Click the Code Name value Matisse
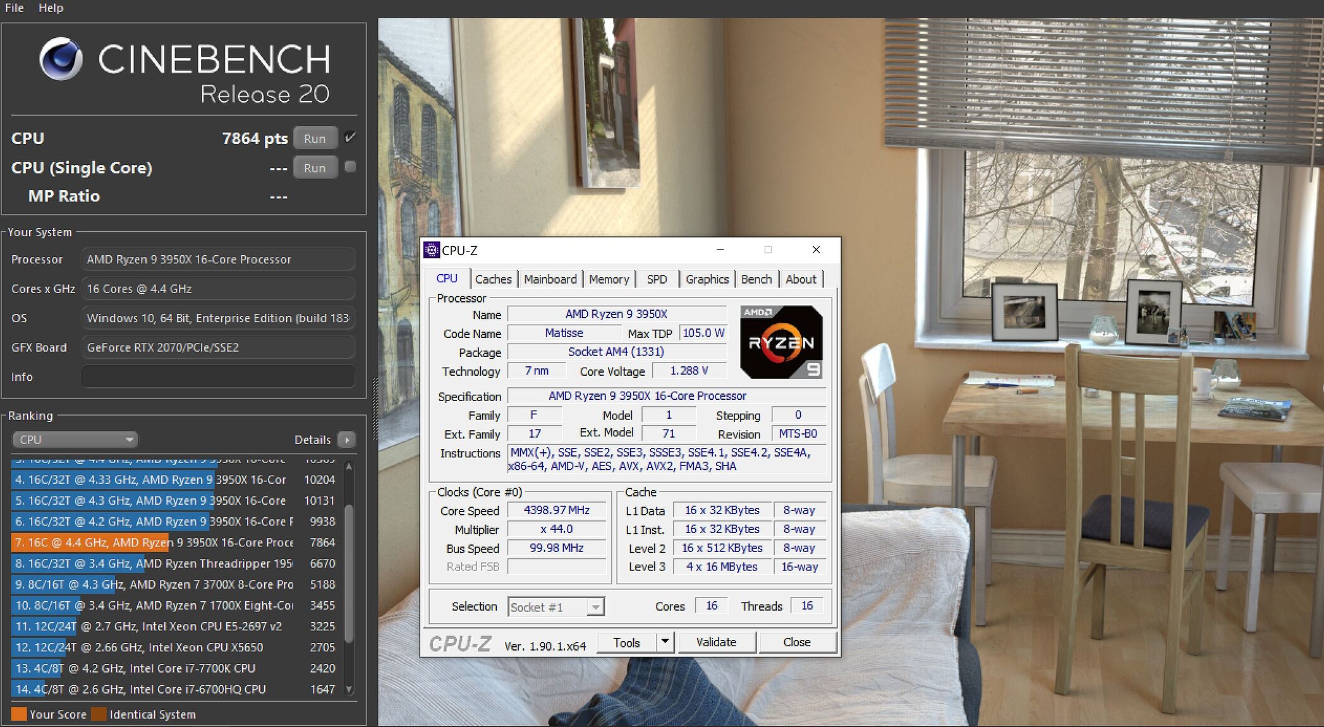Screen dimensions: 1324x727 564,333
